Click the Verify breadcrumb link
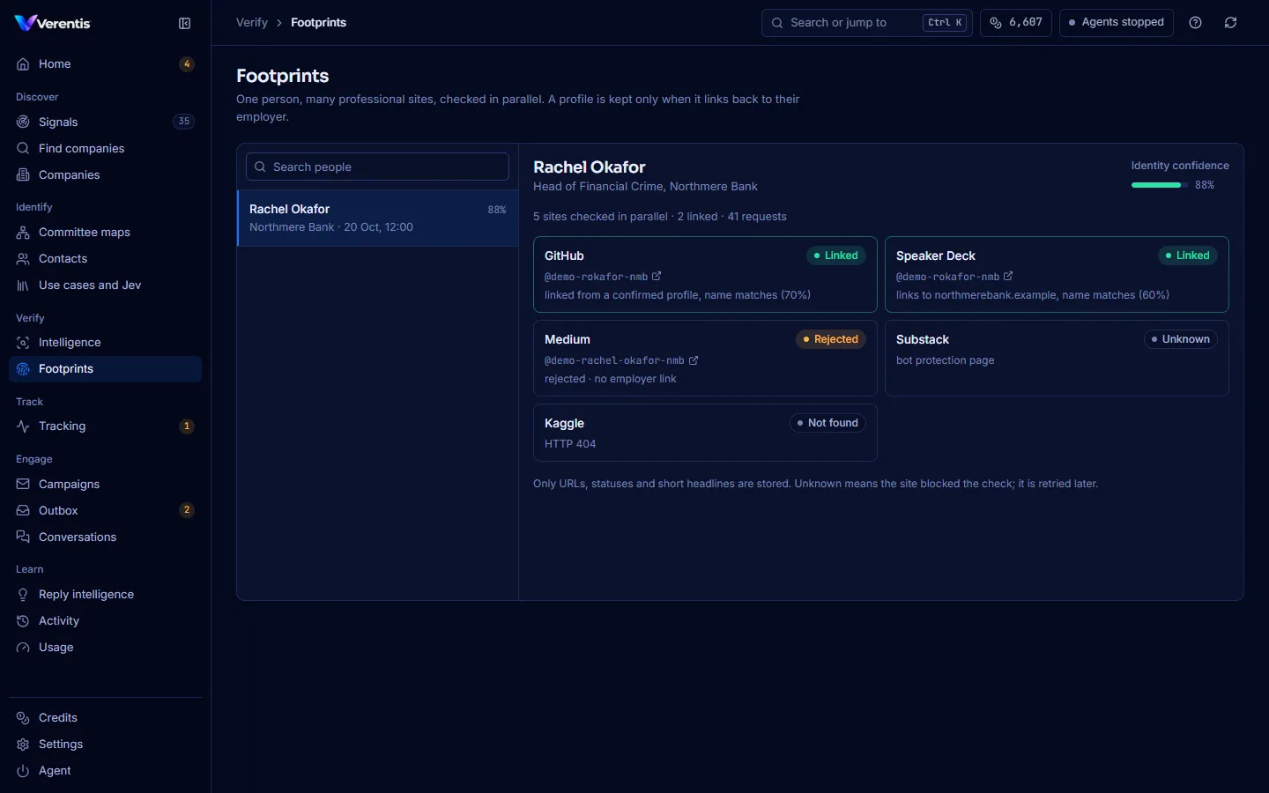Image resolution: width=1269 pixels, height=793 pixels. [252, 23]
